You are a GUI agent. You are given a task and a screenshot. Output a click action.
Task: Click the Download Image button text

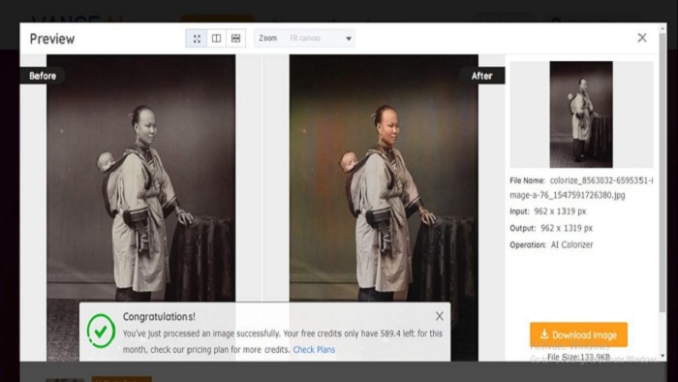pos(584,335)
